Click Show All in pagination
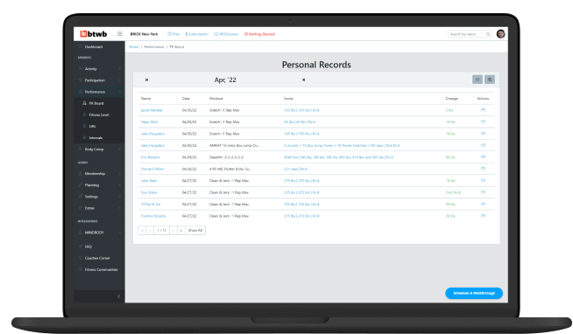The image size is (573, 334). coord(195,231)
